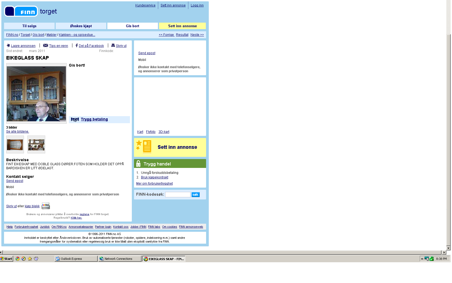Click Send epost under Kontakt selger
This screenshot has height=283, width=452.
(x=15, y=181)
